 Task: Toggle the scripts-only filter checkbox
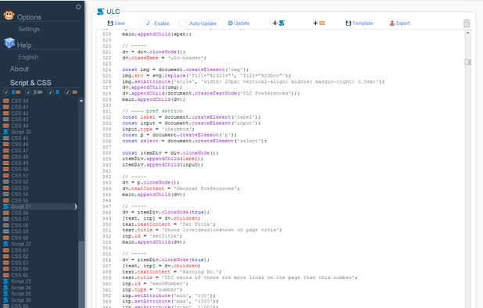tap(50, 92)
